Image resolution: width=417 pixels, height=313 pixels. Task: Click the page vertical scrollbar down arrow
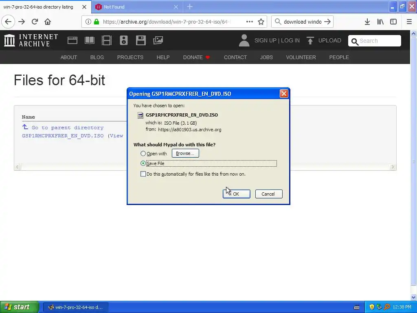[x=414, y=297]
